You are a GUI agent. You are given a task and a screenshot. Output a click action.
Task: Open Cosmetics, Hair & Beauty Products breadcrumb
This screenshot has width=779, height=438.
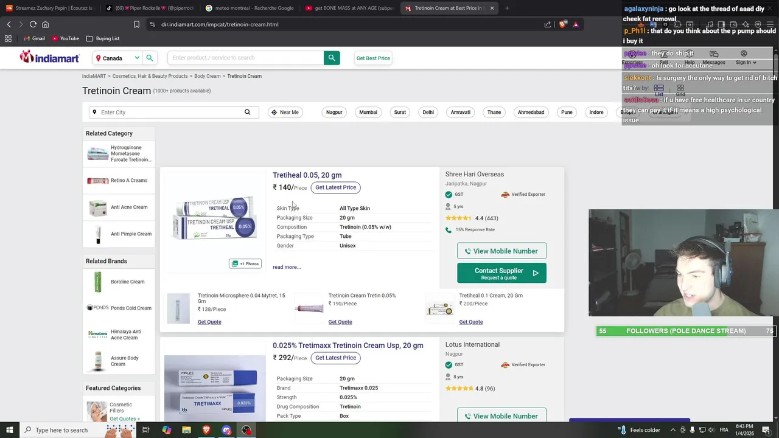point(150,76)
